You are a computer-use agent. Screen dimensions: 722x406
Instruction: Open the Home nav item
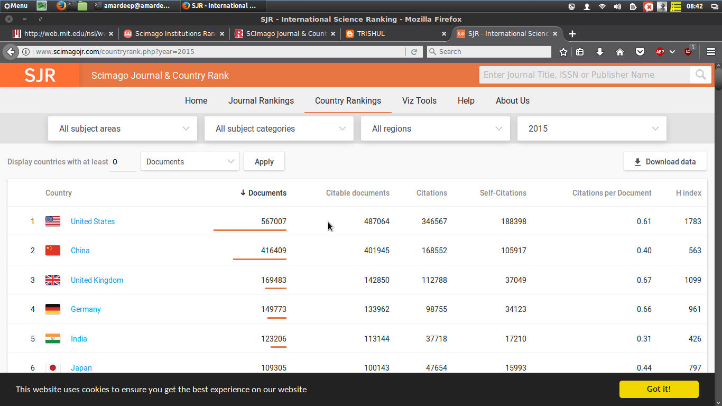click(x=196, y=100)
